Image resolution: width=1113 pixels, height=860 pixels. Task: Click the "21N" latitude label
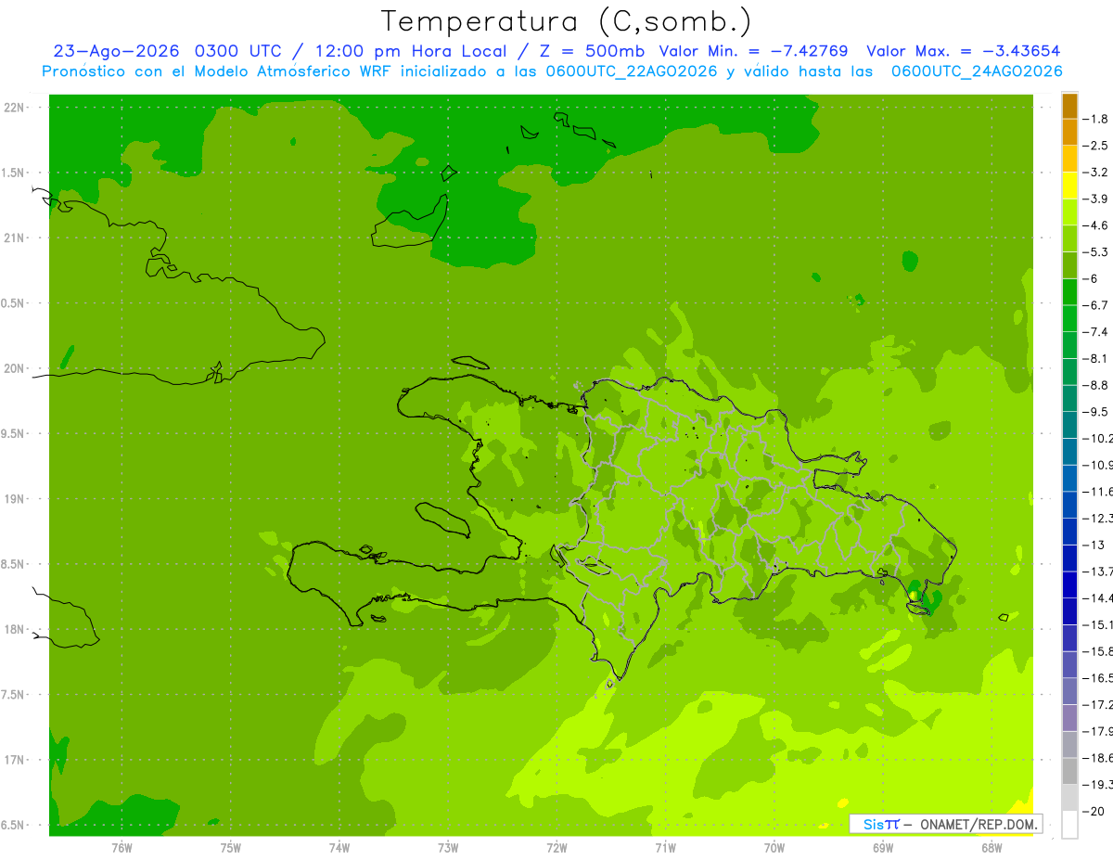tap(16, 238)
